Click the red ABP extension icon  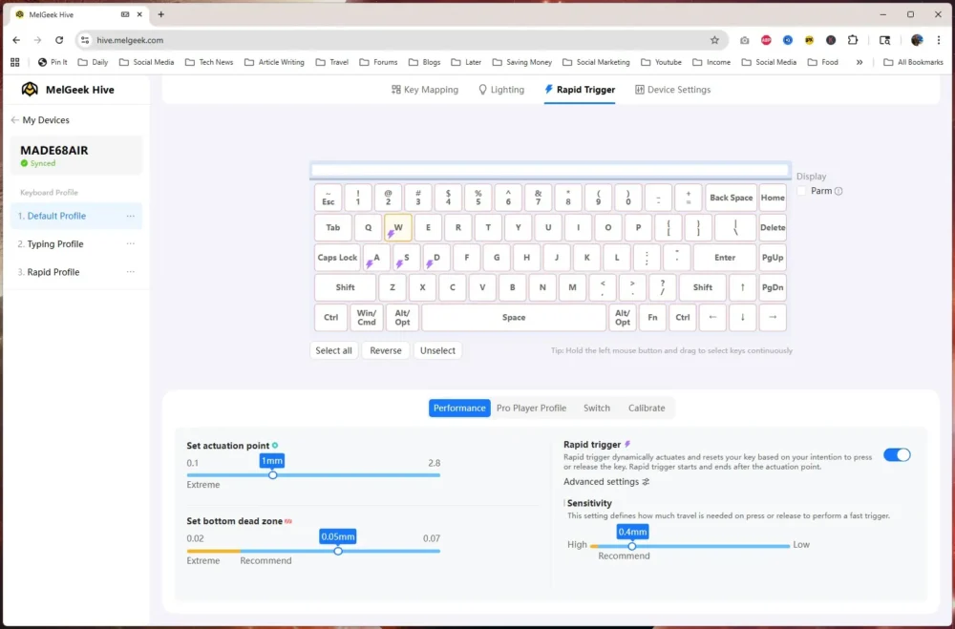(766, 40)
